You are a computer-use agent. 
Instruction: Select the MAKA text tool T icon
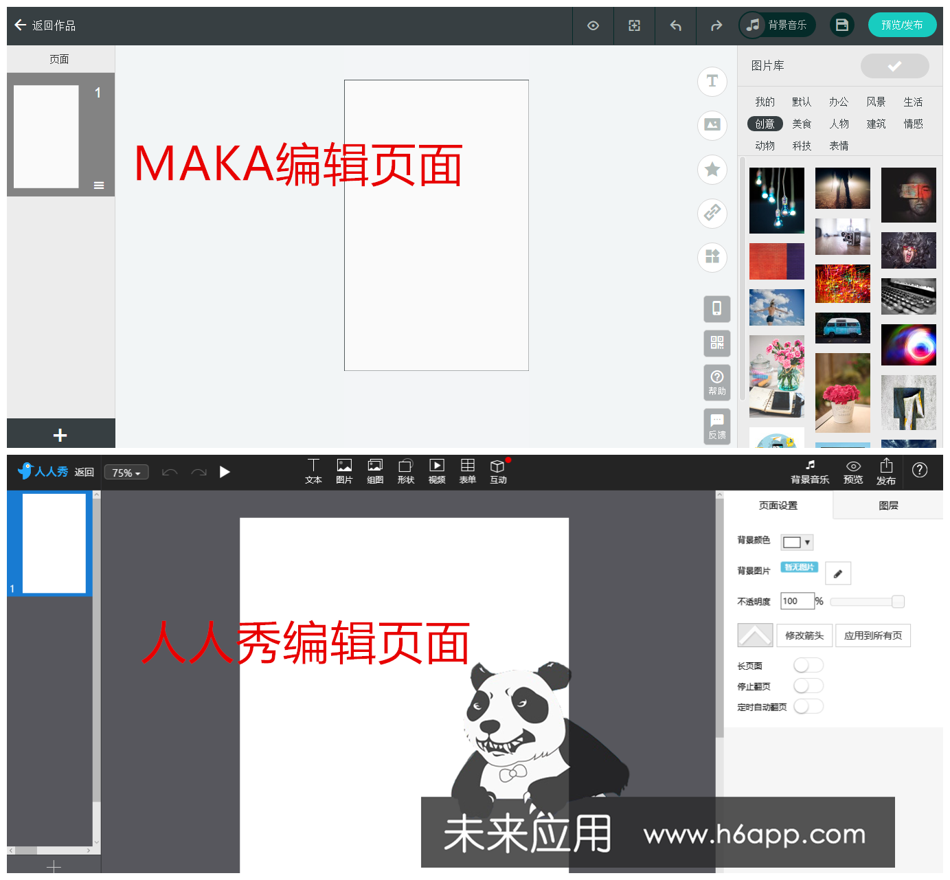tap(712, 81)
